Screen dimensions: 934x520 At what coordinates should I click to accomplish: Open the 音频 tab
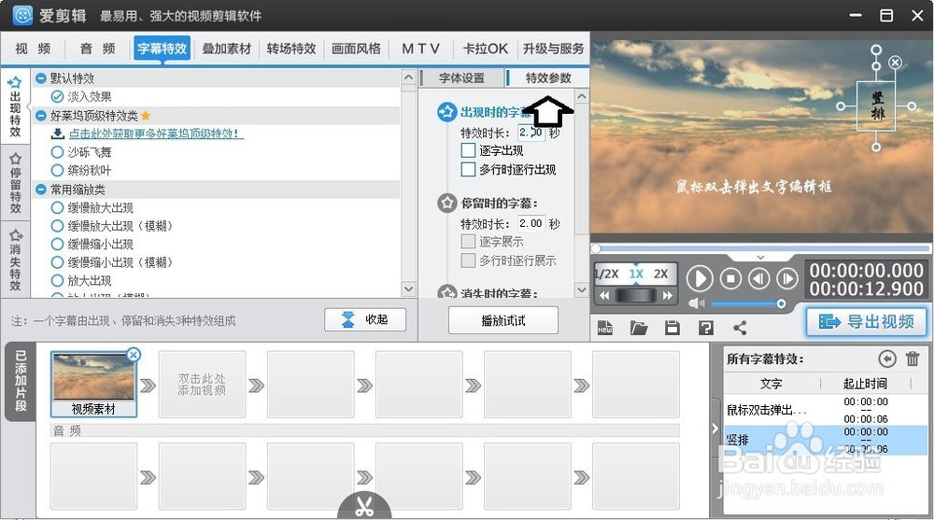tap(97, 49)
